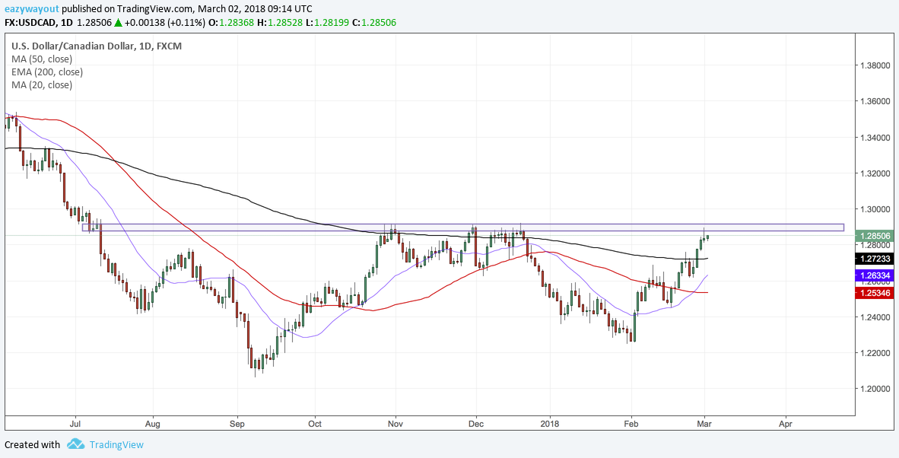899x458 pixels.
Task: Click the purple resistance zone rectangle
Action: tap(463, 227)
